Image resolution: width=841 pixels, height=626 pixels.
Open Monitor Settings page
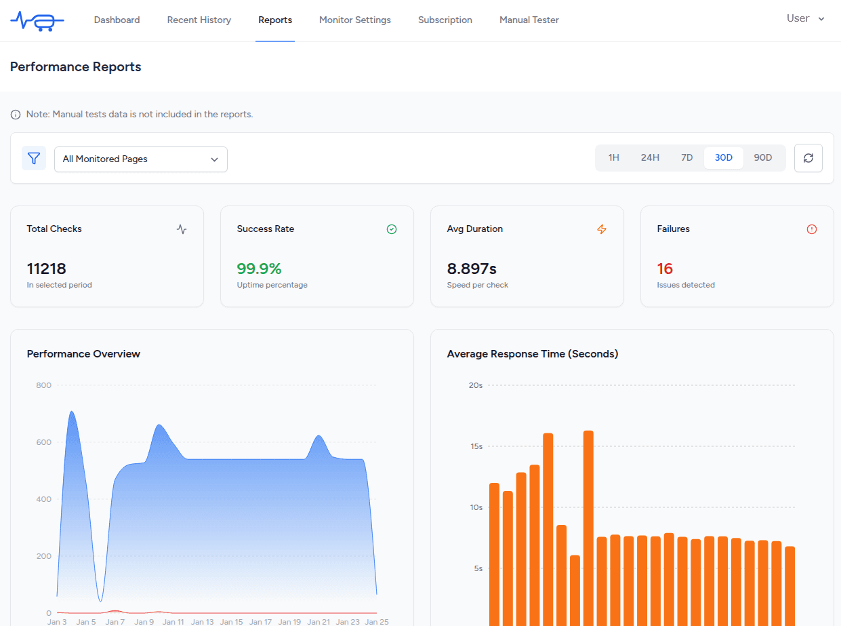pos(355,20)
